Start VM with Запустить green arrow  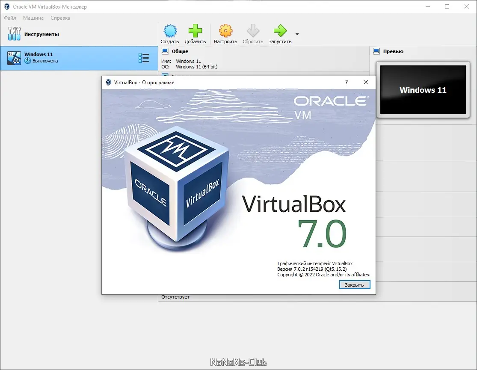click(x=280, y=31)
